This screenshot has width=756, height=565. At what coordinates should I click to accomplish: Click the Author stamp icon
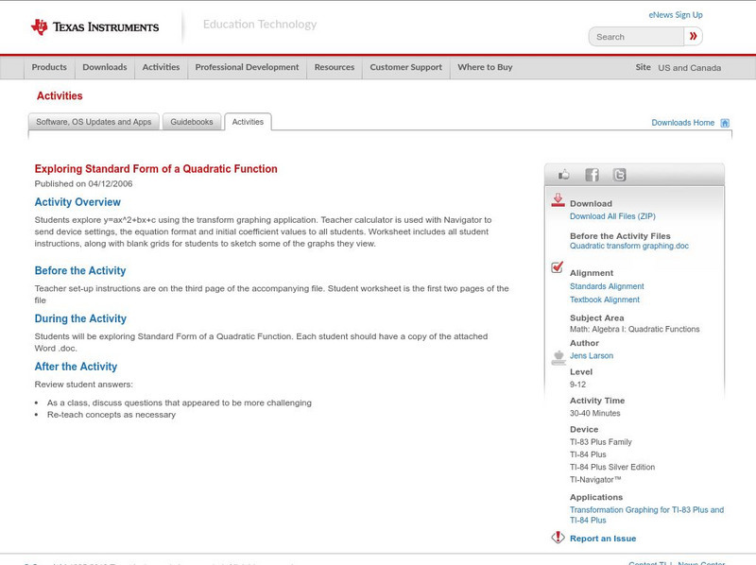pyautogui.click(x=558, y=357)
